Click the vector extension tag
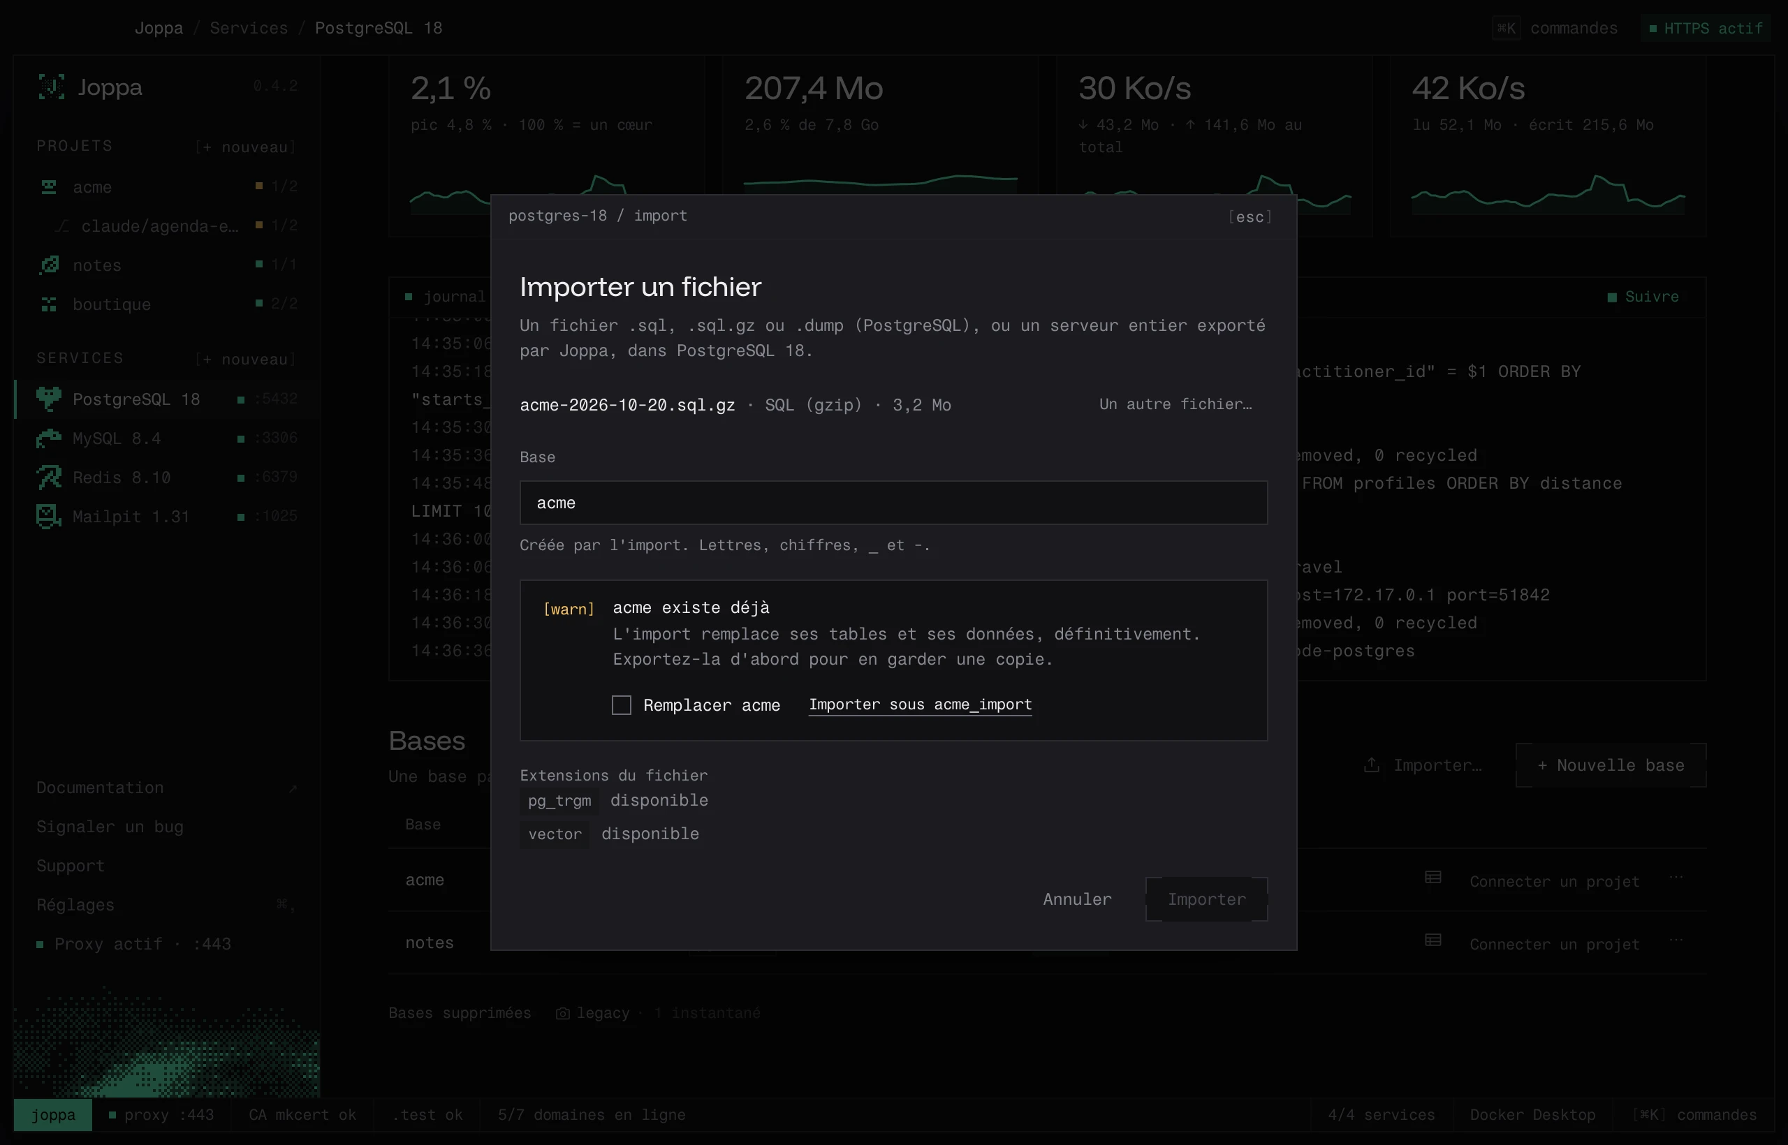1788x1145 pixels. (x=555, y=834)
